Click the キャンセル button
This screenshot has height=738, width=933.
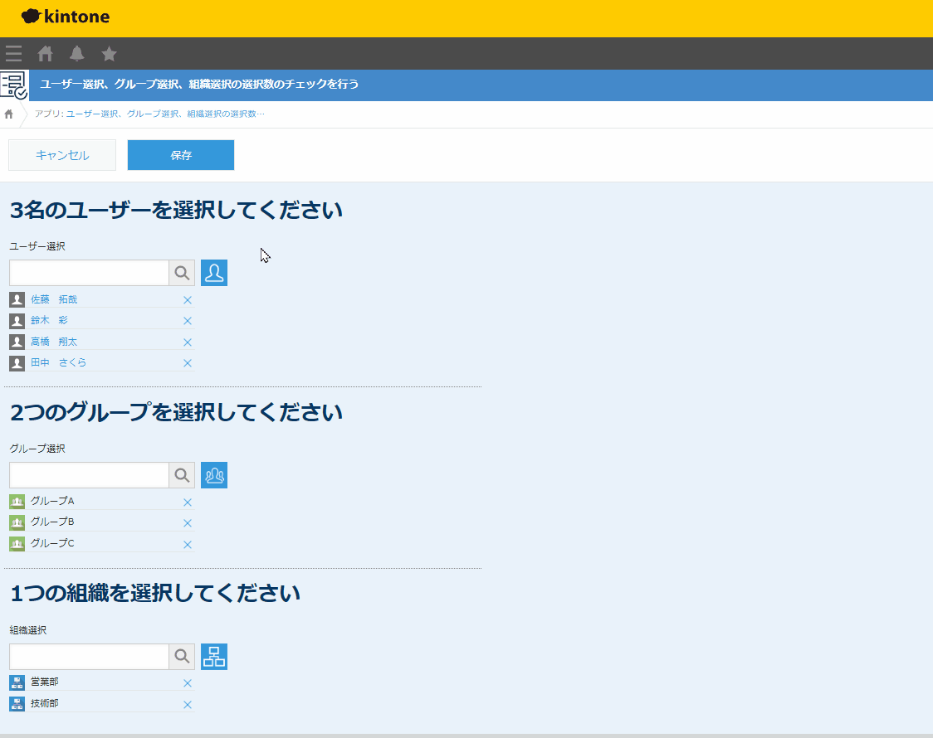pos(62,155)
